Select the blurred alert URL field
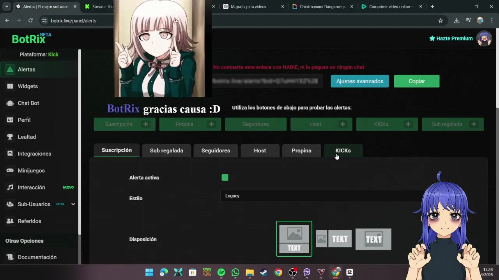The height and width of the screenshot is (280, 499). pos(267,81)
